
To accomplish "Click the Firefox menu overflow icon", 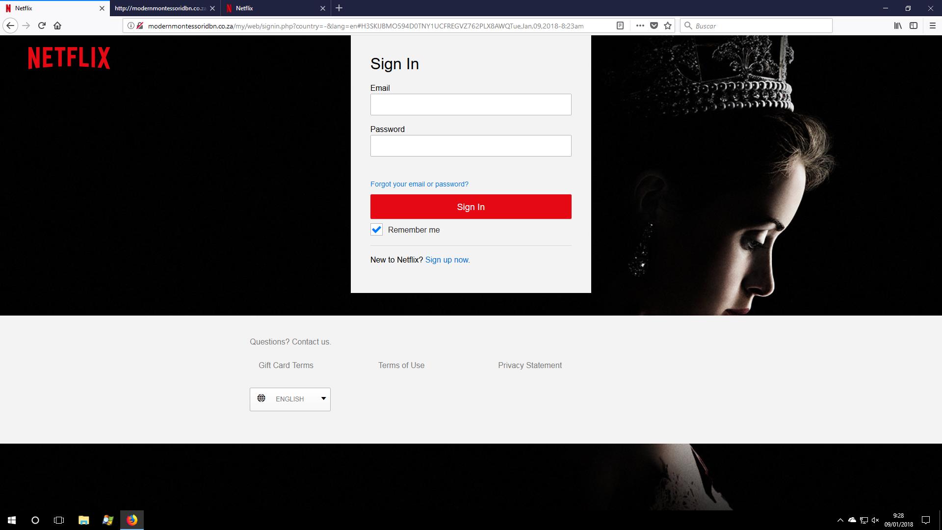I will (640, 26).
